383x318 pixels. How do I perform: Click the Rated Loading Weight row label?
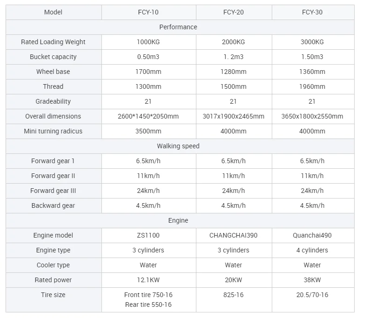coord(53,42)
